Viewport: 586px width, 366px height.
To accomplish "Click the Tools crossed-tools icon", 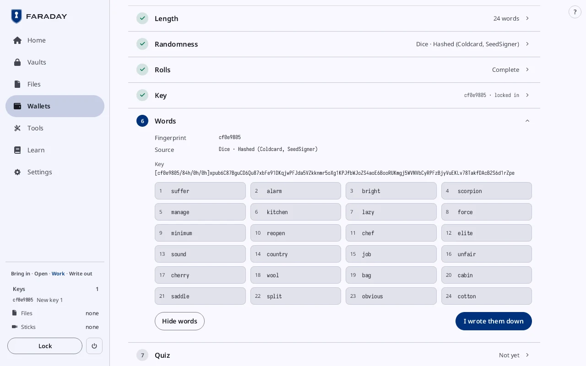I will pos(17,128).
